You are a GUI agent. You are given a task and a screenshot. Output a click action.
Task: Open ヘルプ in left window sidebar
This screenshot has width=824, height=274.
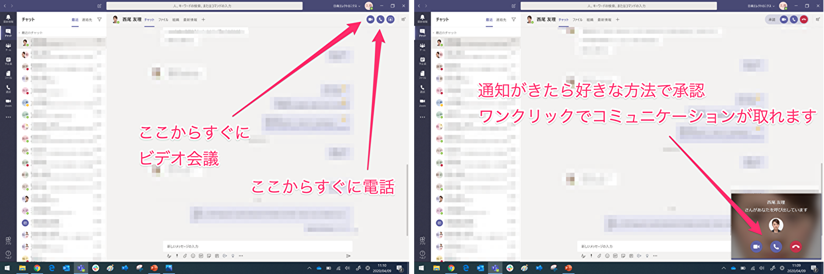pos(8,254)
